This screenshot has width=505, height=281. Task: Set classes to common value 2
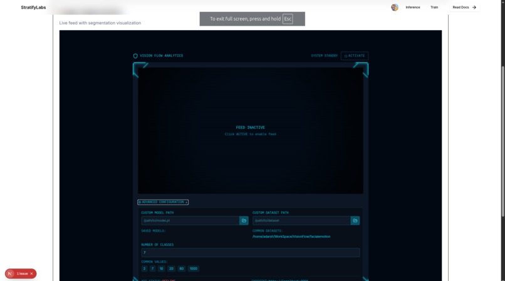(x=144, y=268)
